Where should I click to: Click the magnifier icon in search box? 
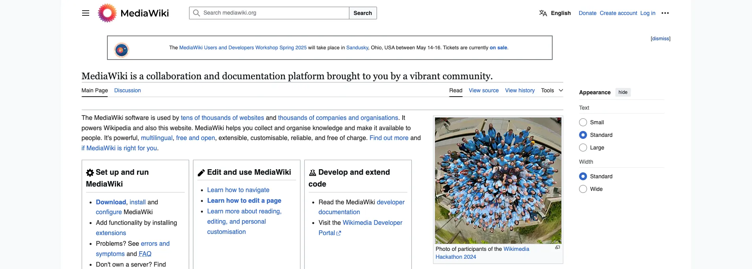(196, 13)
